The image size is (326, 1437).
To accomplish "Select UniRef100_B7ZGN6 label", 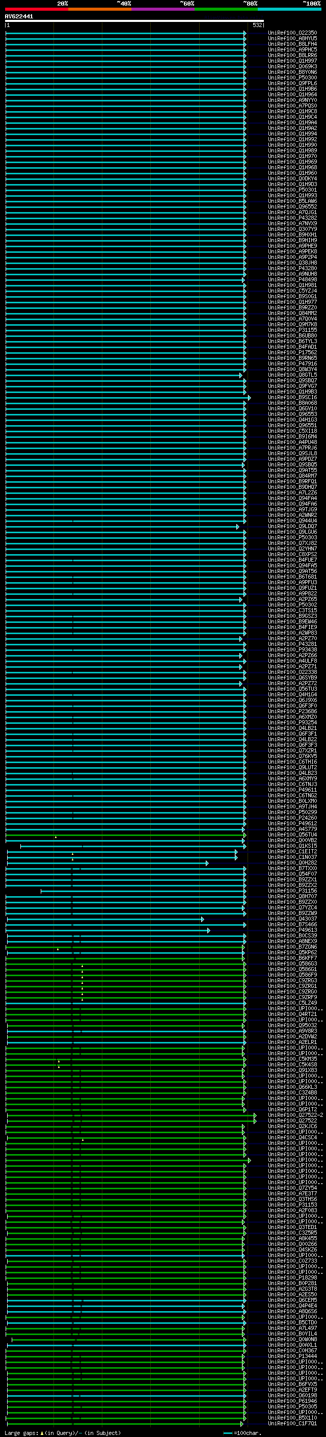I will (292, 947).
